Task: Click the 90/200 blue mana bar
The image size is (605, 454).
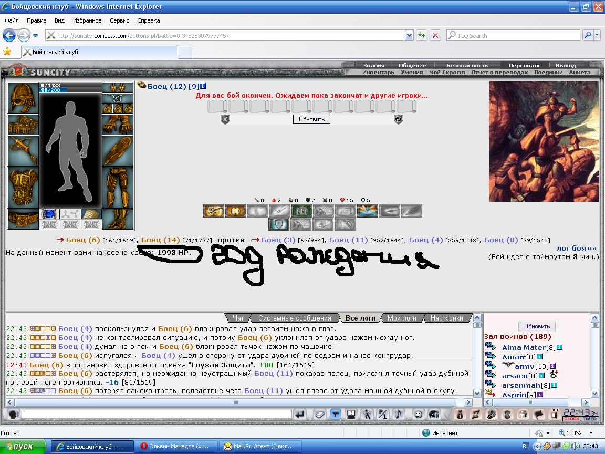Action: [x=53, y=90]
